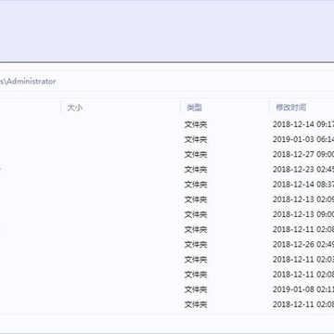This screenshot has height=334, width=334.
Task: Select the date 2018-12-14 09:17 entry
Action: (303, 124)
